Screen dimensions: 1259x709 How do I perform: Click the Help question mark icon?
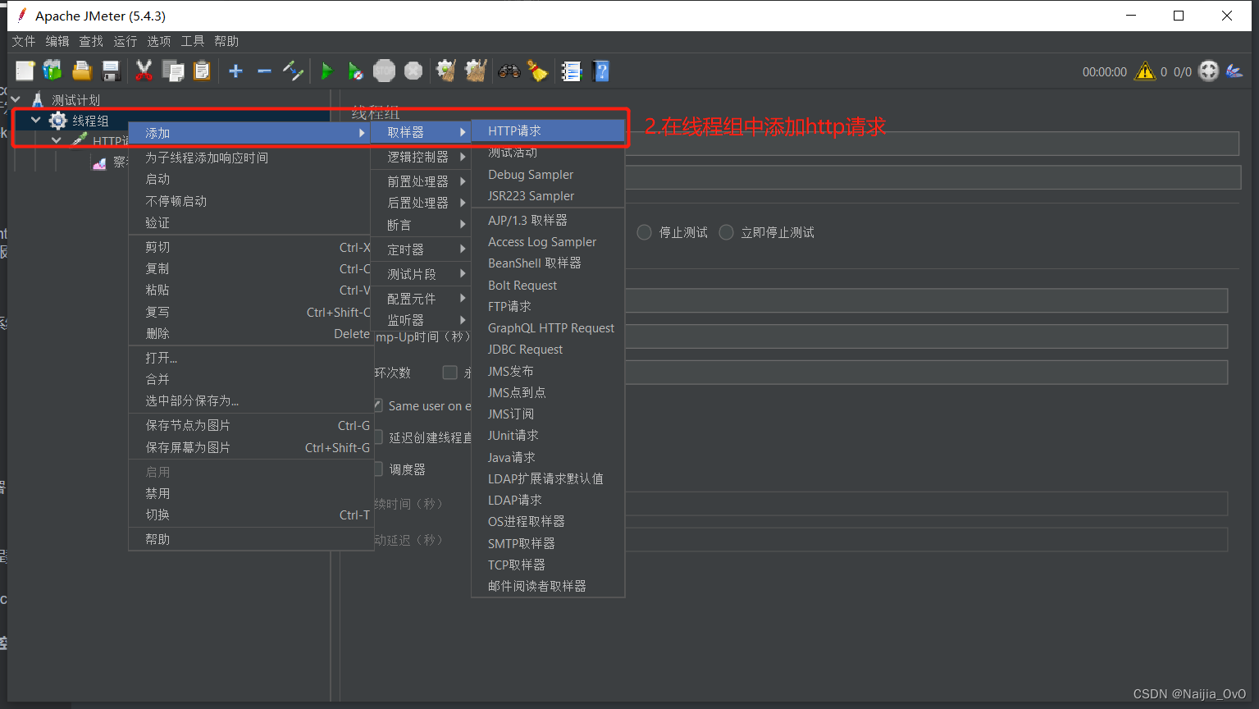601,71
